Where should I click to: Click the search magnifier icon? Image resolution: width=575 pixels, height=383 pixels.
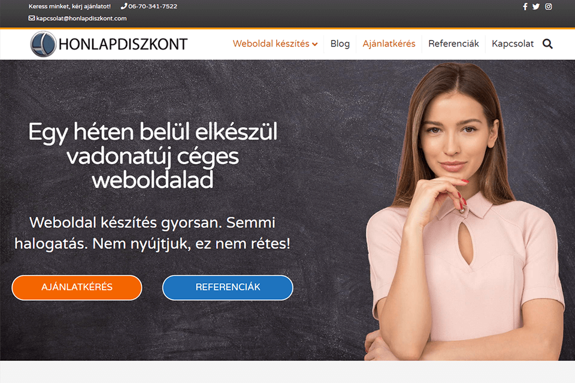[547, 44]
